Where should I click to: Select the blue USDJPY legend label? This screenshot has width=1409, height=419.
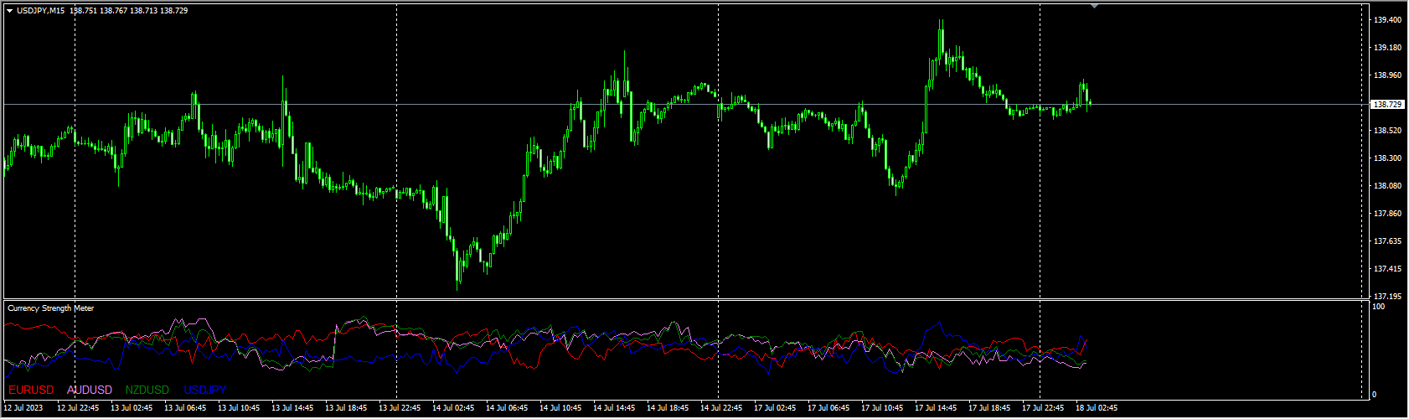(205, 390)
